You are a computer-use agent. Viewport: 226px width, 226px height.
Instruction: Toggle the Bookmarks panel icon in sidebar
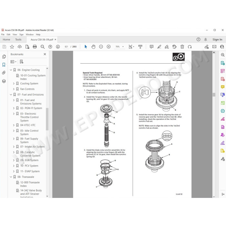click(4, 65)
